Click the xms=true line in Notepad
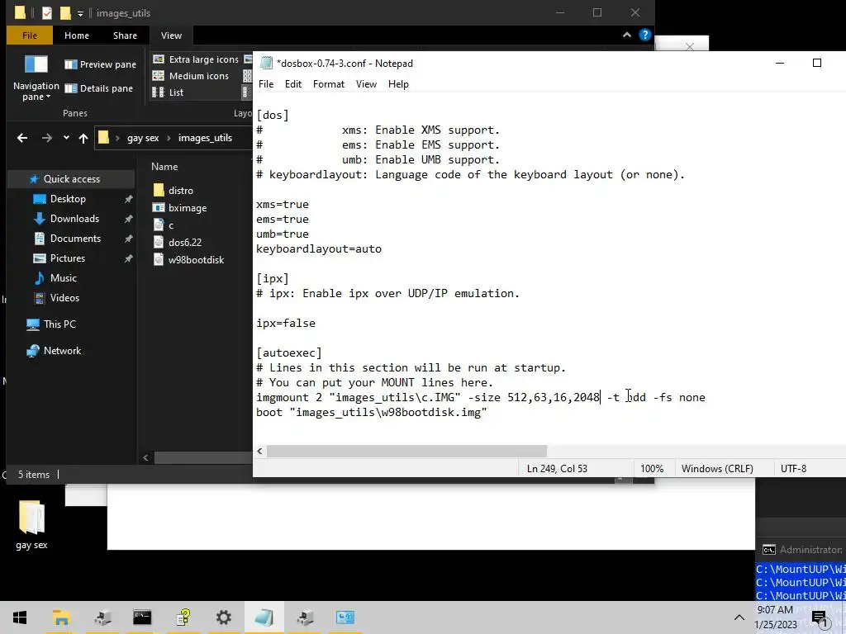 point(283,205)
